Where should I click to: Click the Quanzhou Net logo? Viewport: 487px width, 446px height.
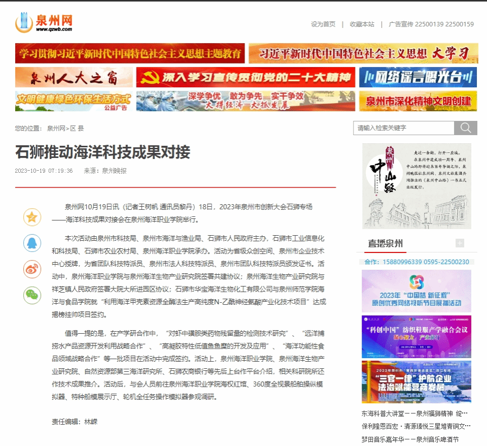click(x=44, y=22)
